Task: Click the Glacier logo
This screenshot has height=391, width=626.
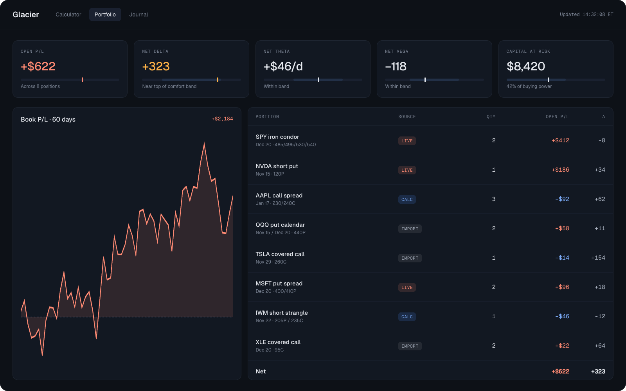Action: [x=26, y=14]
